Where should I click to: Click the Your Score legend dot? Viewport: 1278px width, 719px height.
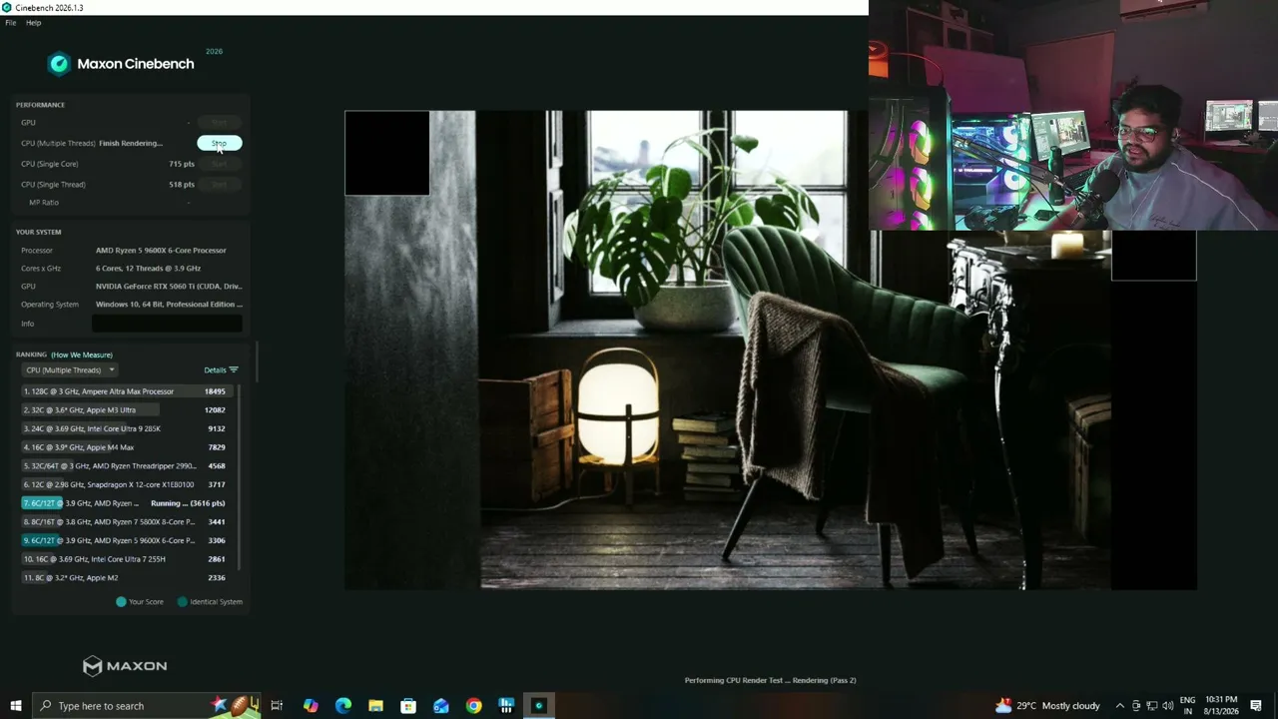[x=121, y=602]
